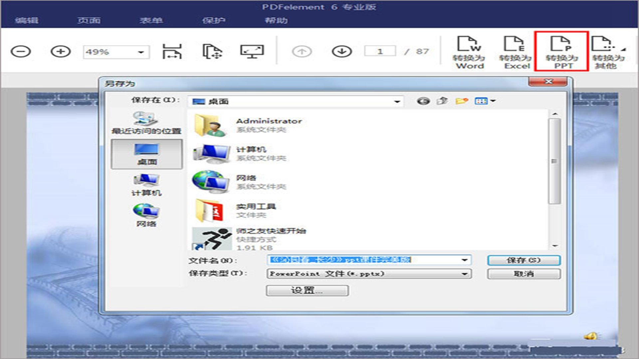Click the fit width icon
This screenshot has width=639, height=359.
pos(172,52)
